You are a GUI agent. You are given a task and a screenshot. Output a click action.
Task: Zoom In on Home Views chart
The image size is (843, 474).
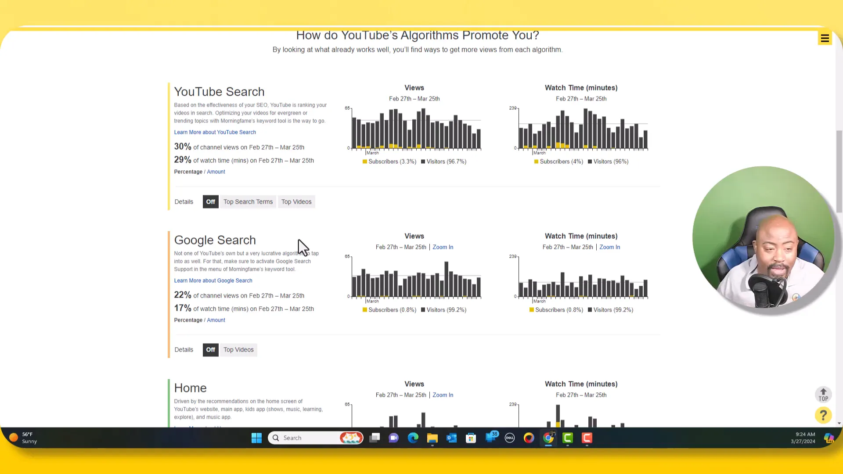pyautogui.click(x=443, y=395)
